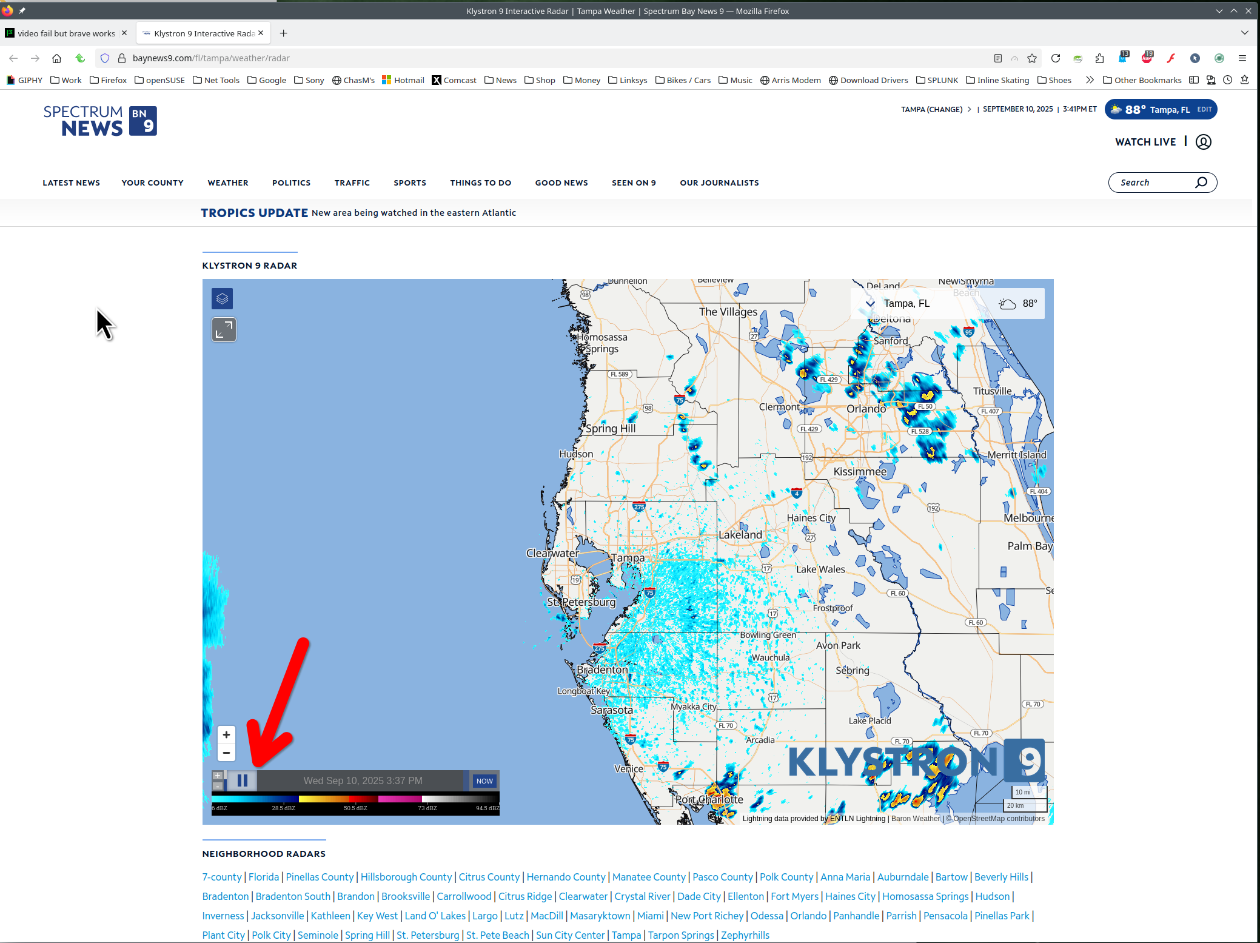Viewport: 1260px width, 943px height.
Task: Open the Other Bookmarks folder
Action: (x=1142, y=80)
